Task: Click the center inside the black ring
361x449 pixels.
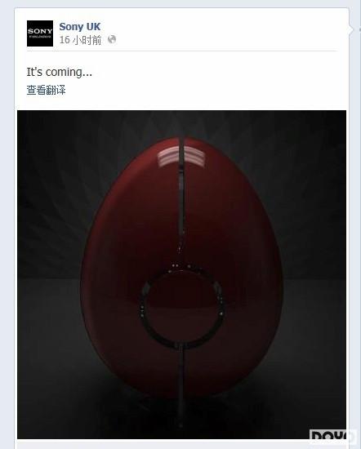Action: pyautogui.click(x=182, y=308)
